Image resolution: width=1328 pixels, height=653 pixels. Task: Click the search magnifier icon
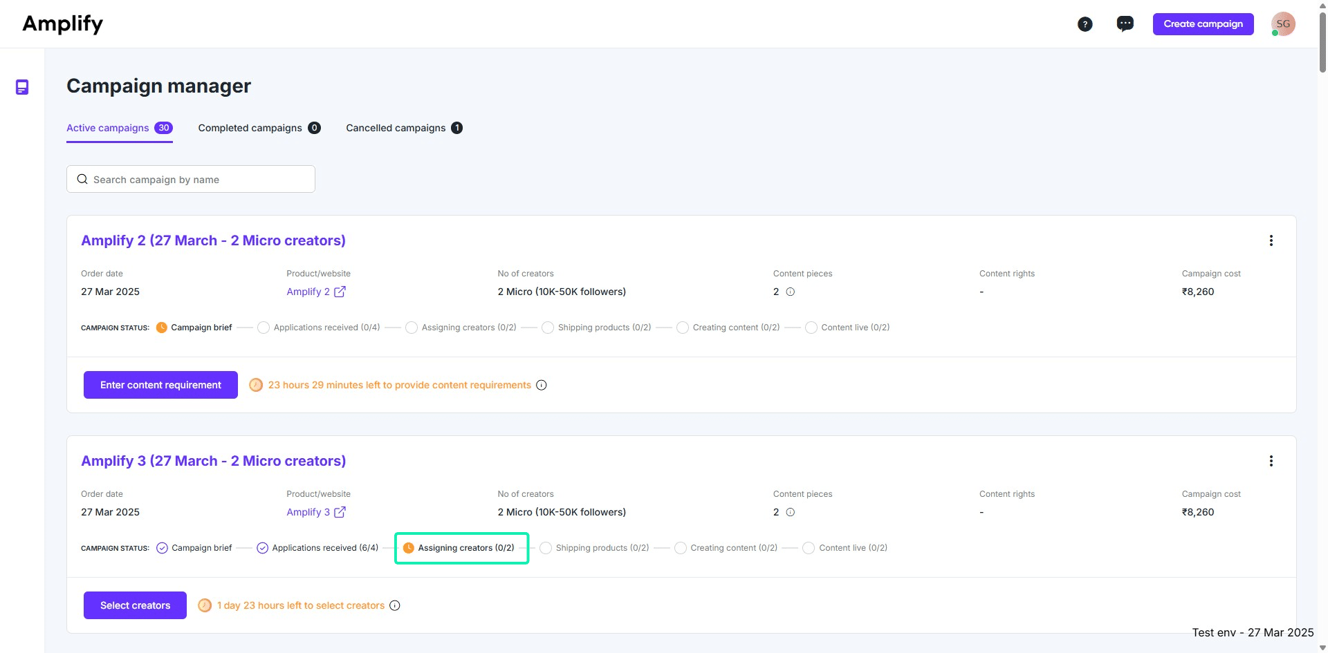coord(82,179)
